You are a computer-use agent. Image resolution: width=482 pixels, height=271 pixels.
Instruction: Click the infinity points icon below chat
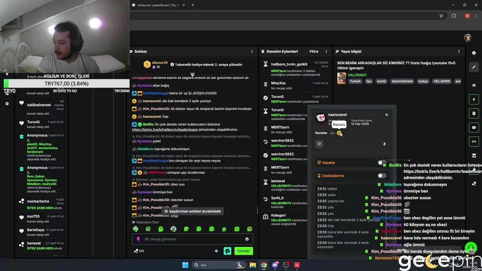point(139,251)
